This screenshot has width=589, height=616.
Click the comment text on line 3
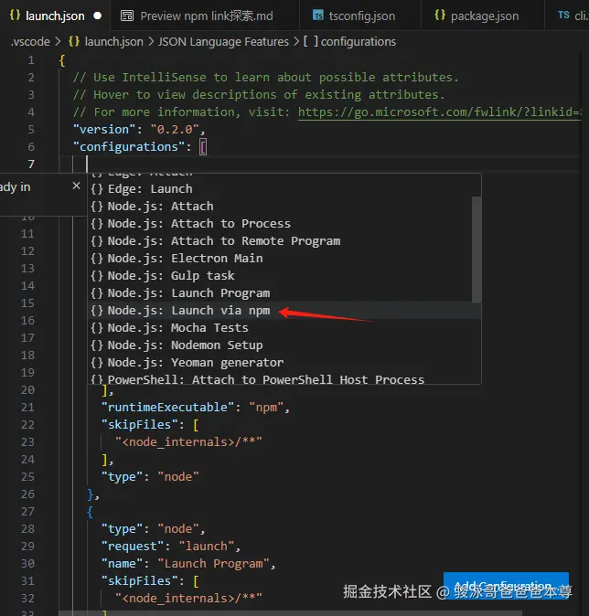[x=258, y=95]
